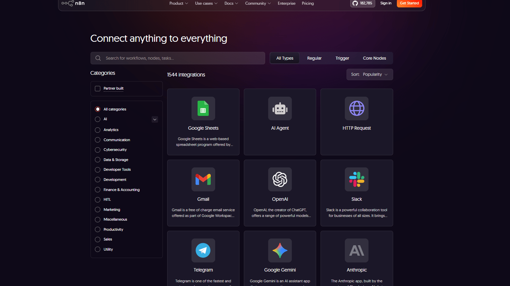This screenshot has width=510, height=286.
Task: Open the AI Agent title link
Action: (x=280, y=128)
